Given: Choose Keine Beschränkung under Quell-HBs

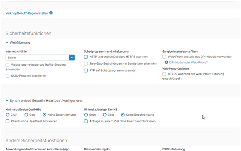Looking at the screenshot, I should 44,115.
